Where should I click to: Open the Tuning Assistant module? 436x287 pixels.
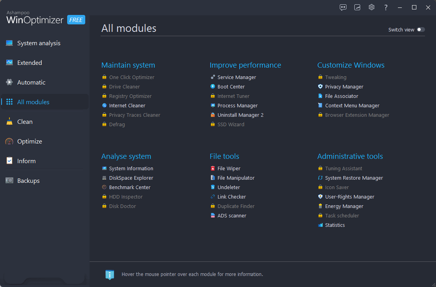pyautogui.click(x=340, y=168)
